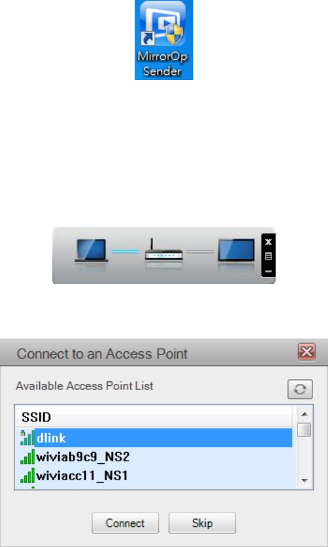Click the Skip button
This screenshot has width=328, height=547.
click(202, 523)
